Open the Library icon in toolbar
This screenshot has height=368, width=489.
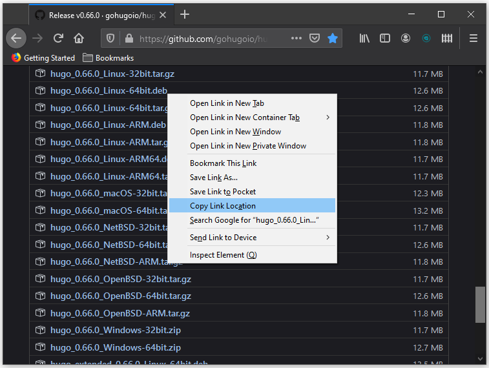pos(364,38)
